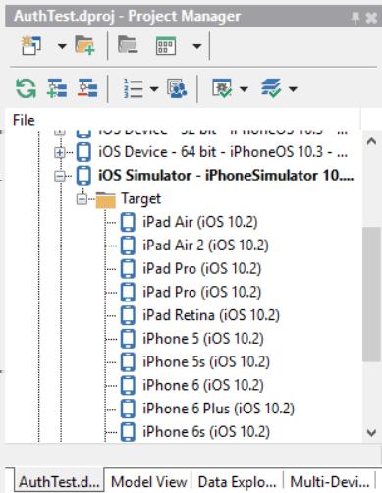This screenshot has width=382, height=493.
Task: Click the iOS Simulator platform device icon
Action: (x=83, y=176)
